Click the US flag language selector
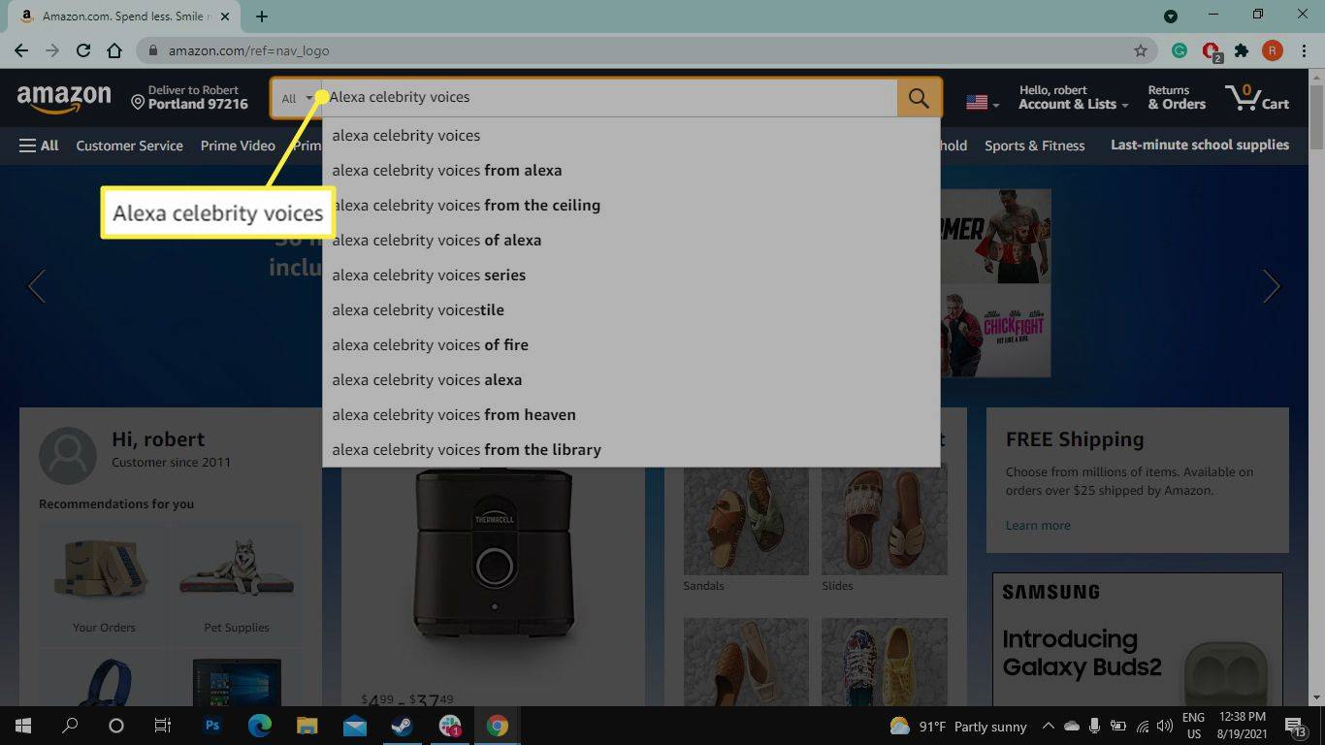1325x745 pixels. (982, 102)
